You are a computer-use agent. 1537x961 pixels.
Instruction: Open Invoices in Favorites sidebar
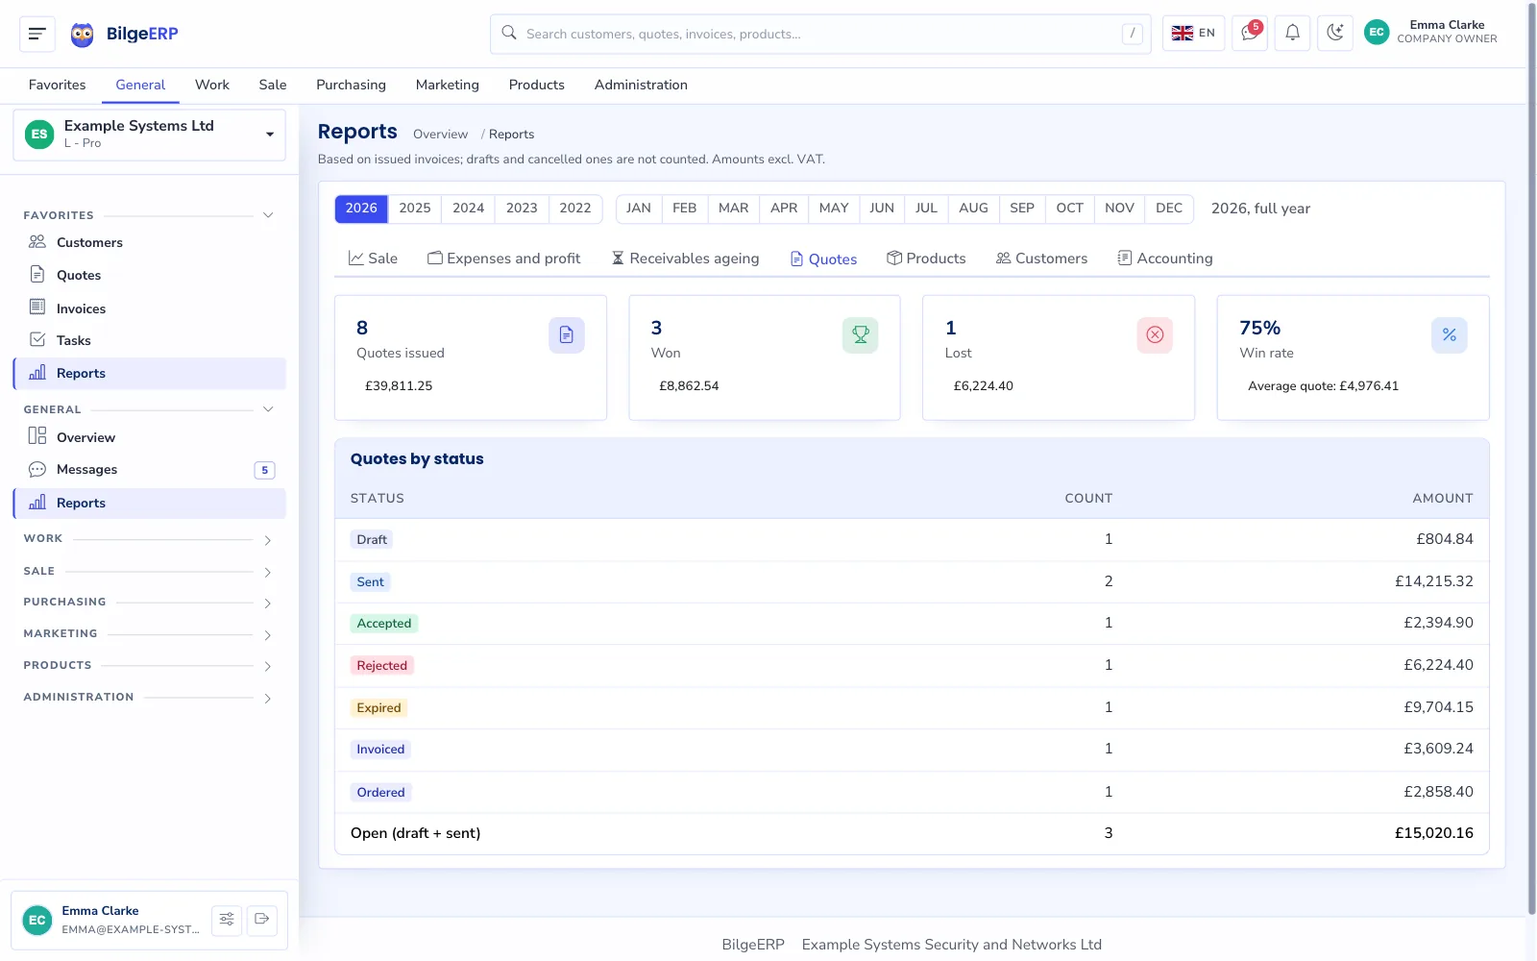[150, 308]
